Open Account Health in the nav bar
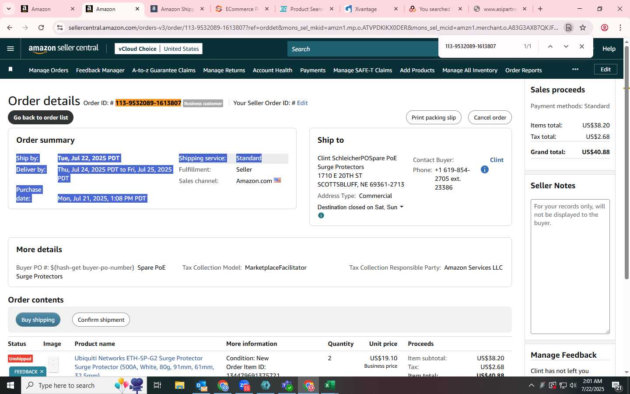This screenshot has height=394, width=630. click(273, 70)
